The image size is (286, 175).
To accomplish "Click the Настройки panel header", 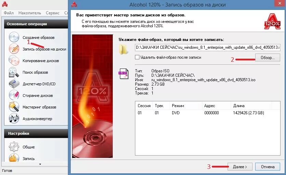I will [x=36, y=133].
